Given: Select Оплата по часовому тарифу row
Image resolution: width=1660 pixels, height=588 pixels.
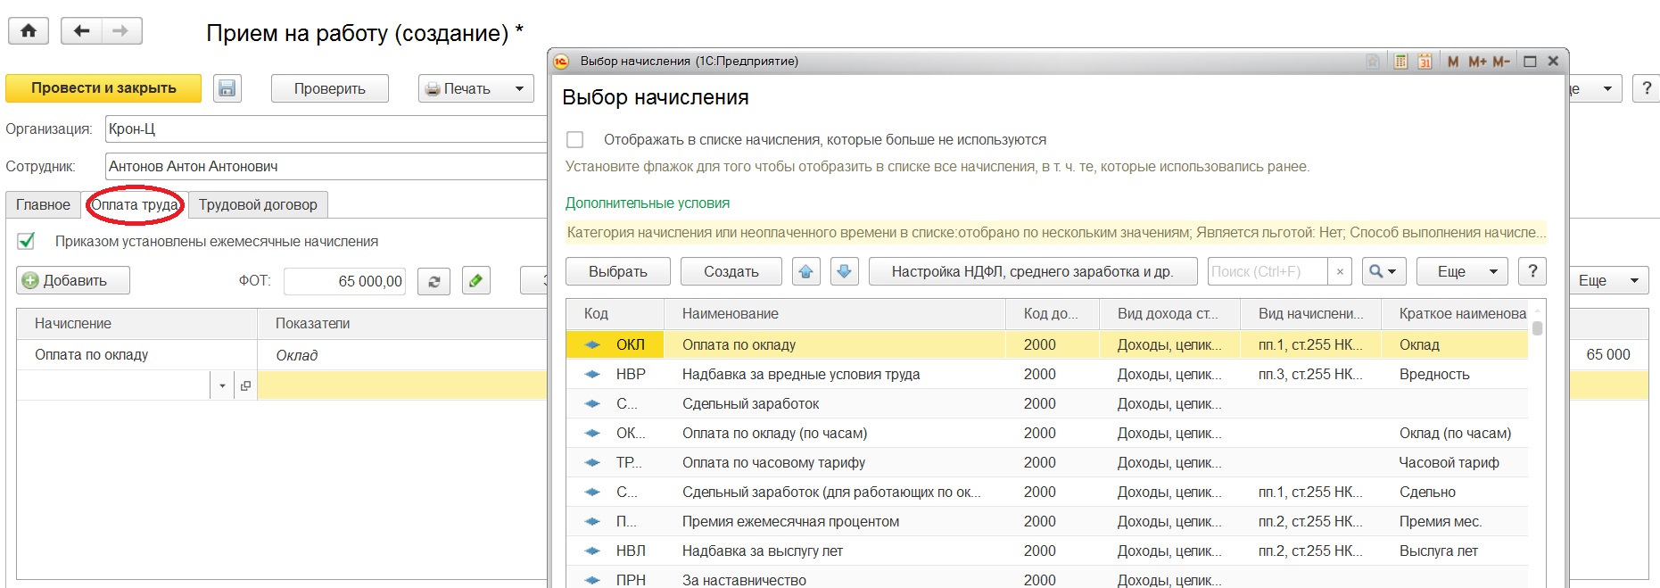Looking at the screenshot, I should click(x=1047, y=462).
